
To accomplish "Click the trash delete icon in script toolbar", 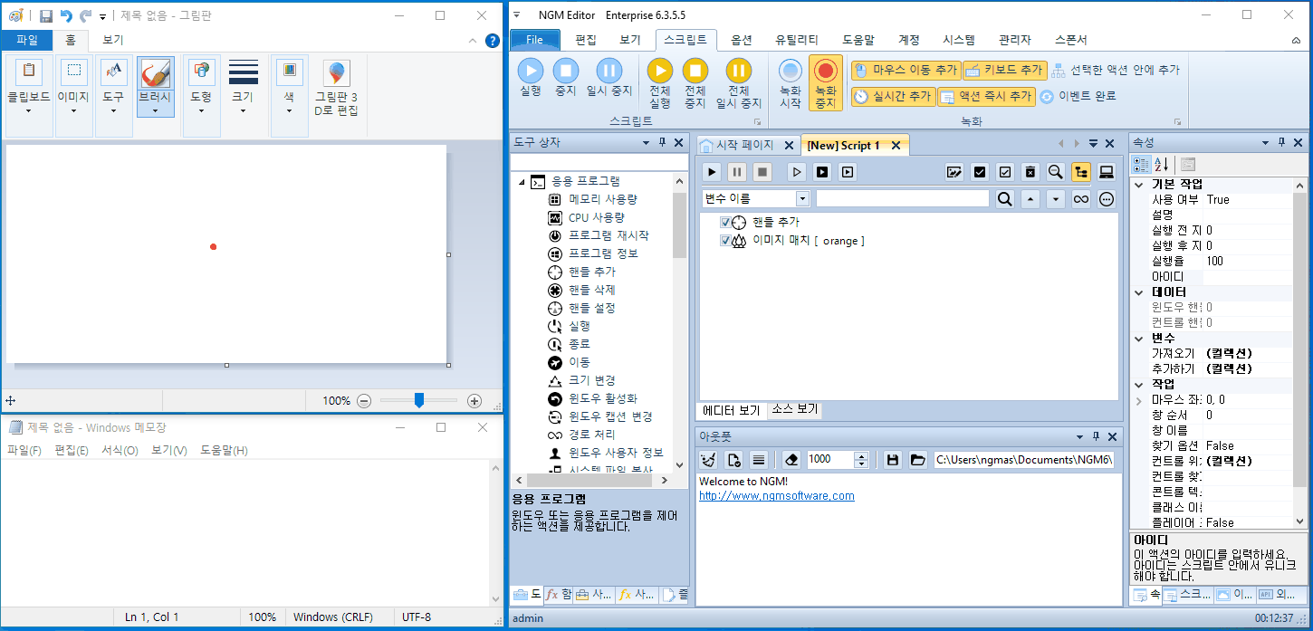I will tap(1030, 171).
